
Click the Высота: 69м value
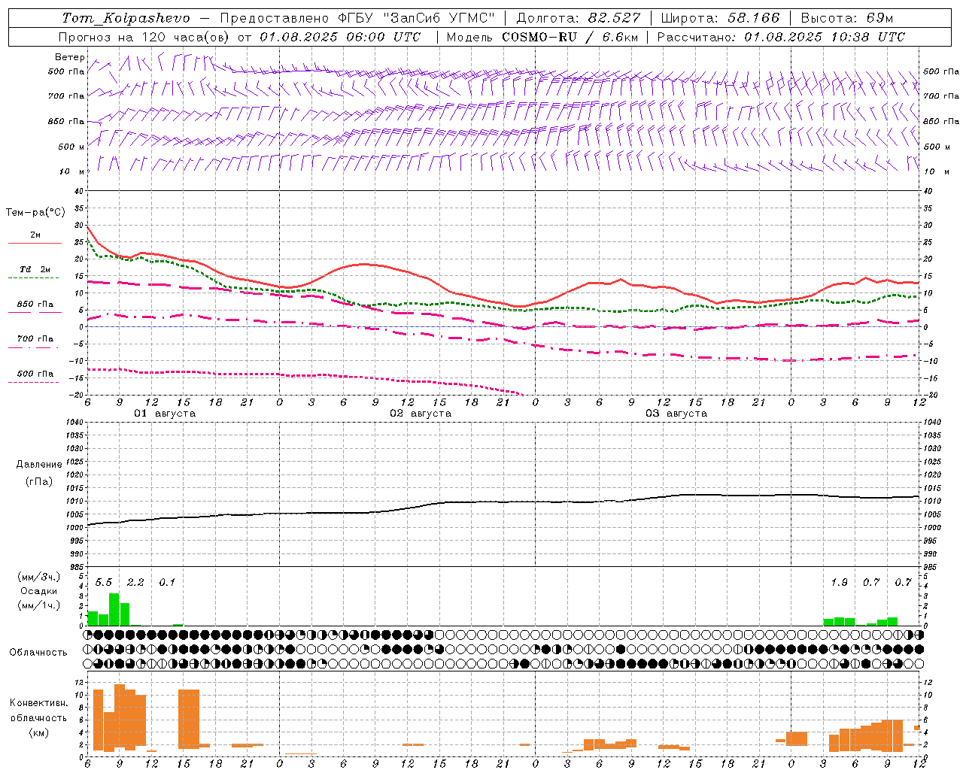(847, 18)
